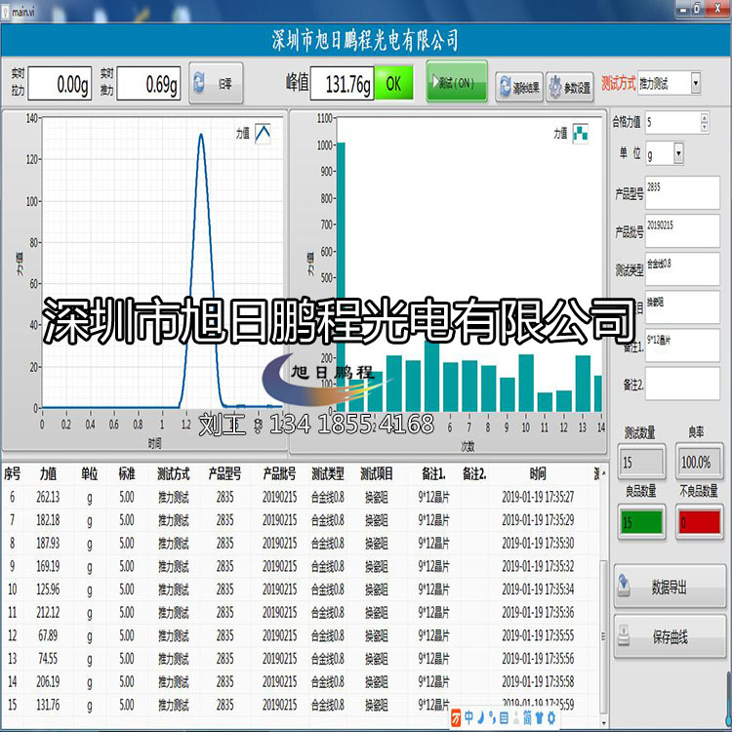Select the force value 212.12 in row 11
732x732 pixels.
tap(48, 612)
